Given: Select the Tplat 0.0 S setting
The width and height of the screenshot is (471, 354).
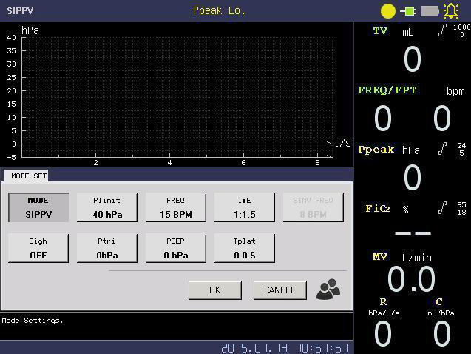Looking at the screenshot, I should point(245,248).
